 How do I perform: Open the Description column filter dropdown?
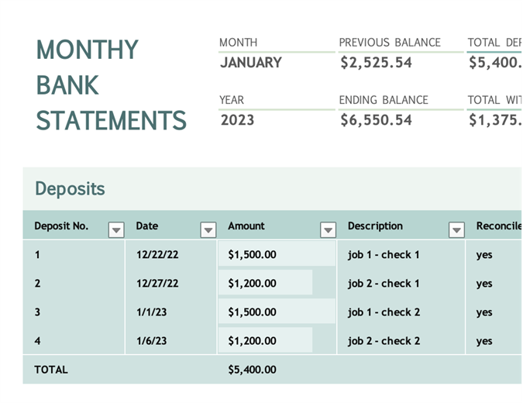[456, 229]
